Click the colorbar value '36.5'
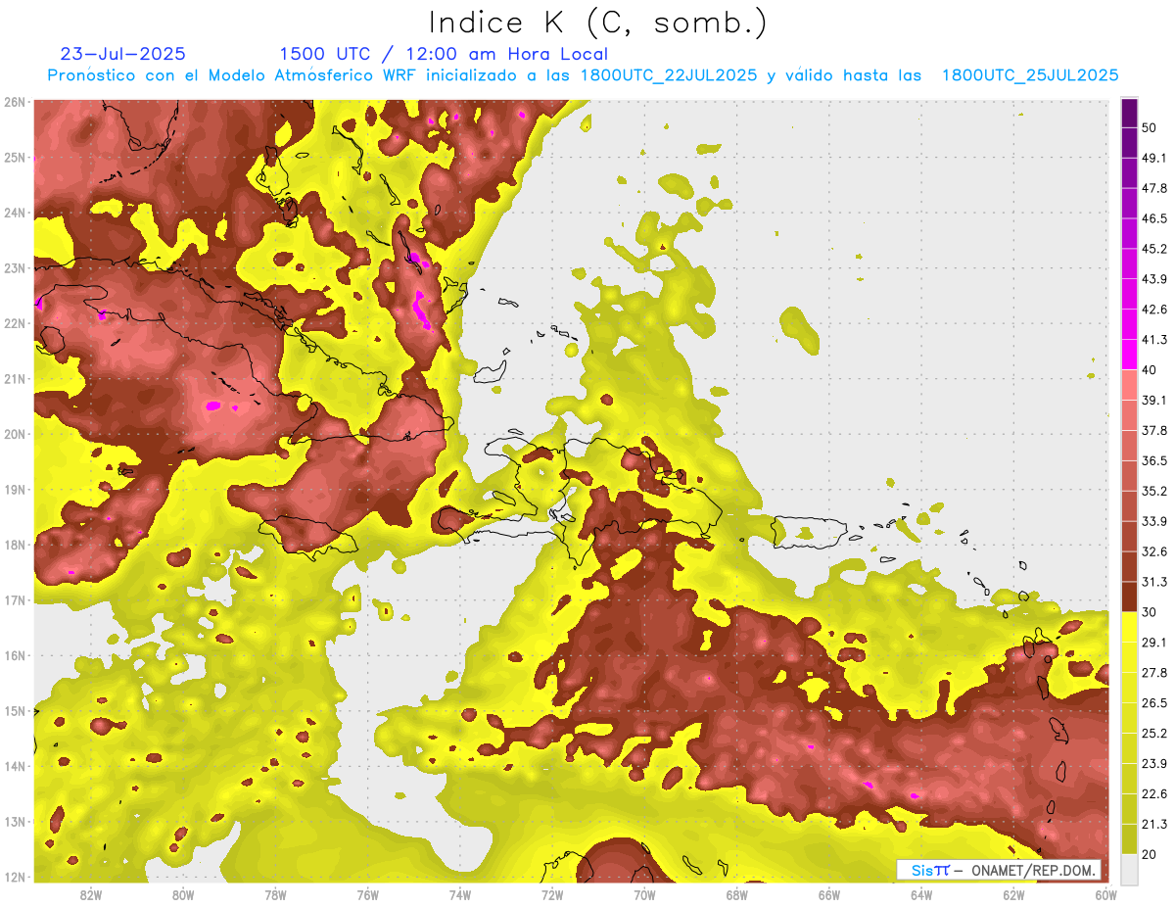 click(1154, 460)
